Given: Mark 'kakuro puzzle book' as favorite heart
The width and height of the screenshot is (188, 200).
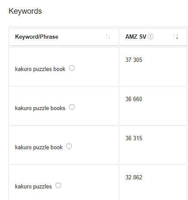Looking at the screenshot, I should [x=69, y=147].
